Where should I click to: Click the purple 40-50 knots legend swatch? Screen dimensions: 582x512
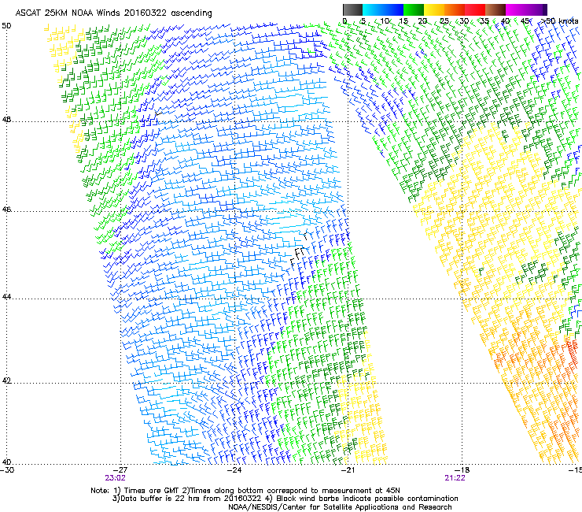[526, 9]
